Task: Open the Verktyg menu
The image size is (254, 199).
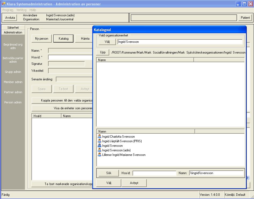Action: click(x=21, y=10)
